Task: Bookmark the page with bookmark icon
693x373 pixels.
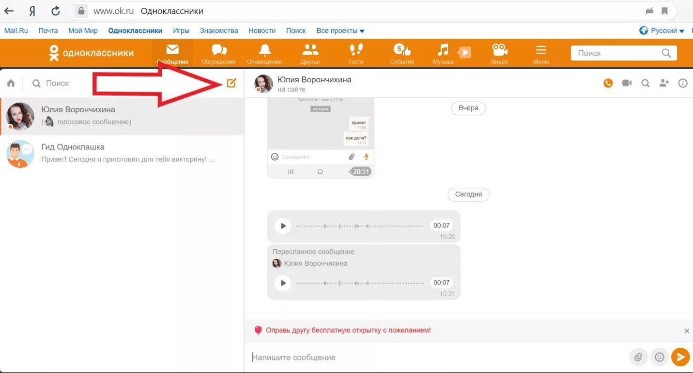Action: pos(664,11)
